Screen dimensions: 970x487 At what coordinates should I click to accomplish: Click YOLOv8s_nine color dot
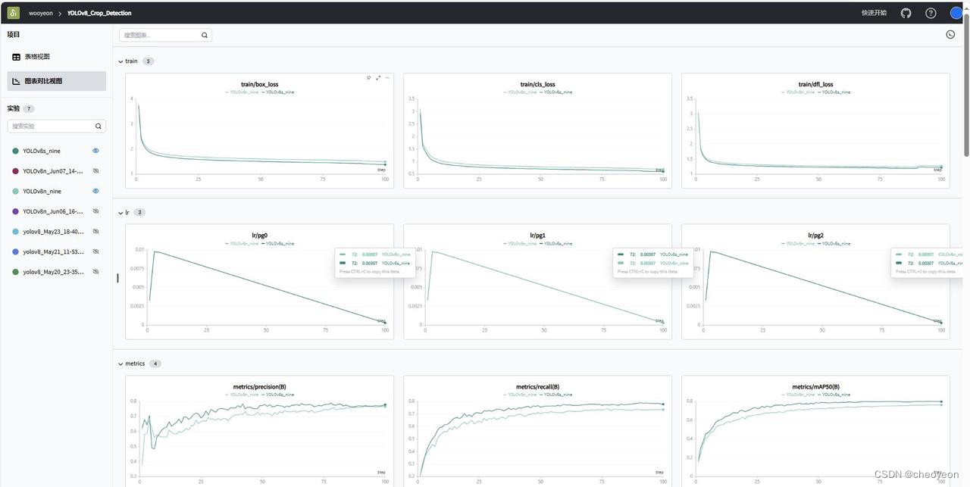coord(15,151)
